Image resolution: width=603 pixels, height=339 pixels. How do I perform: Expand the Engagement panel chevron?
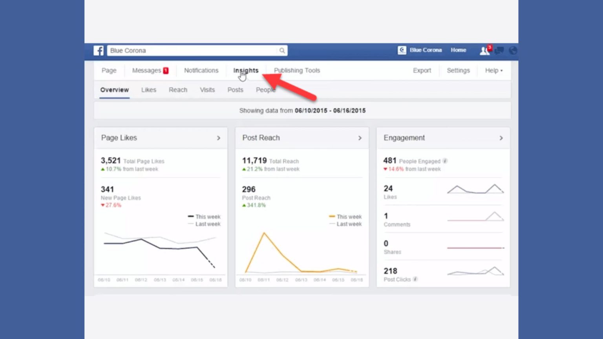(501, 138)
